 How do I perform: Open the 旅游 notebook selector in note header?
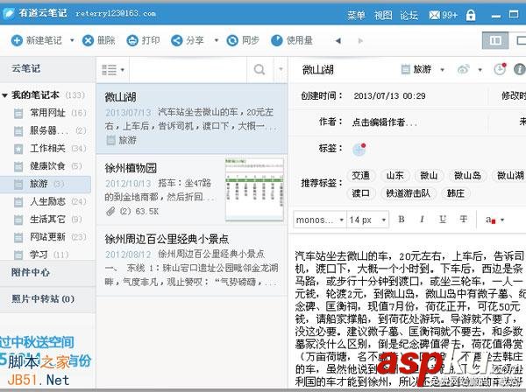(x=423, y=70)
